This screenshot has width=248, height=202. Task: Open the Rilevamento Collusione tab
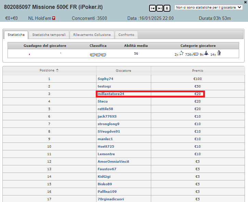tap(92, 35)
